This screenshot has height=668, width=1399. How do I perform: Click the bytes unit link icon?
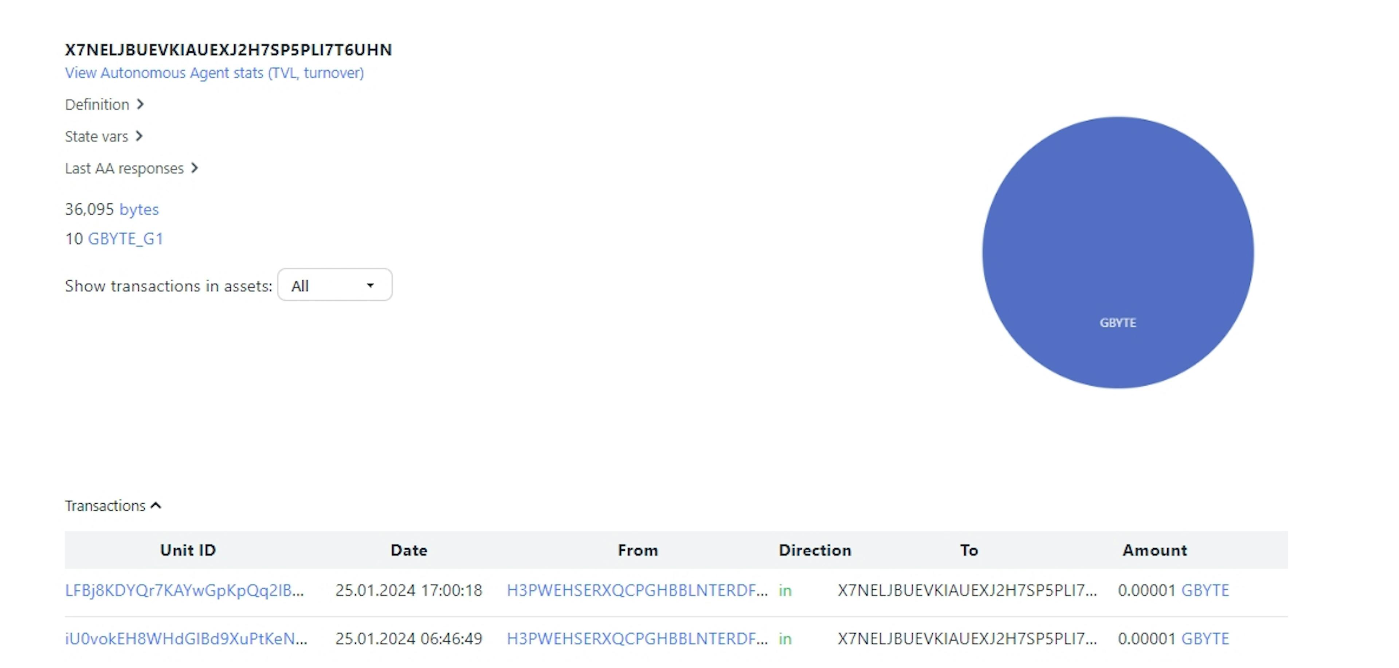[138, 209]
